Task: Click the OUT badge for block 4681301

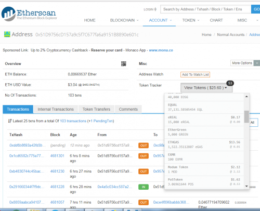Action: [144, 156]
